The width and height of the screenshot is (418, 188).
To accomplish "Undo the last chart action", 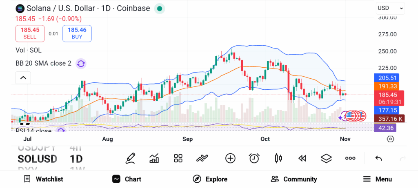I will tap(378, 158).
